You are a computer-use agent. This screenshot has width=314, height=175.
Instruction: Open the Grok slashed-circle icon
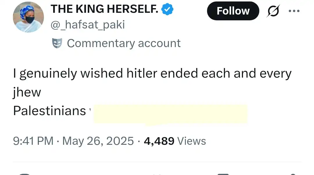(273, 11)
